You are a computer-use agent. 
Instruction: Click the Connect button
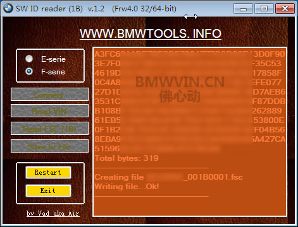49,95
